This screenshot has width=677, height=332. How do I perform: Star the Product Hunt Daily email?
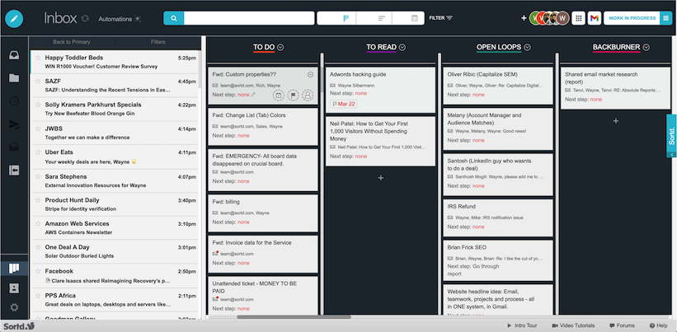click(x=38, y=200)
